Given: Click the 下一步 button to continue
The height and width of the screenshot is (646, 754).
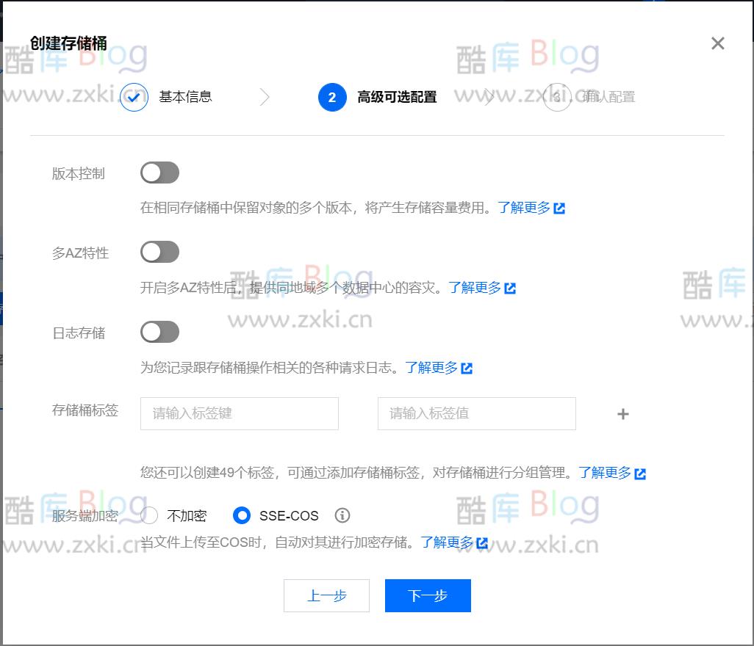Looking at the screenshot, I should (427, 595).
